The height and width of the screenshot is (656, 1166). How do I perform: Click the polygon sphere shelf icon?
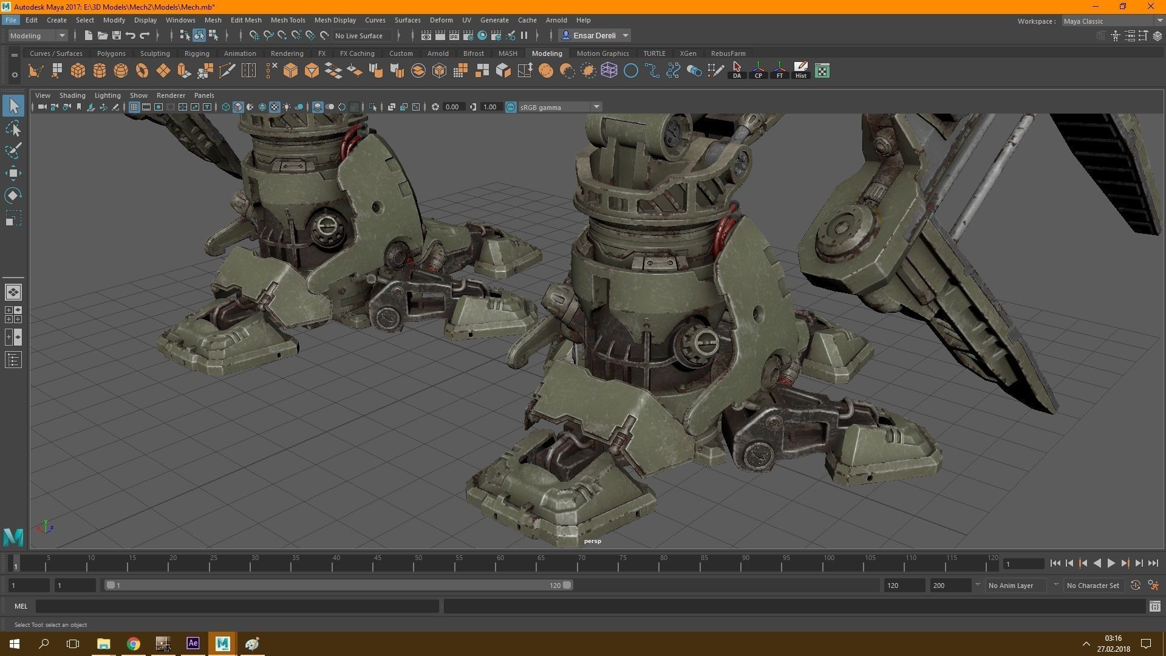coord(121,71)
